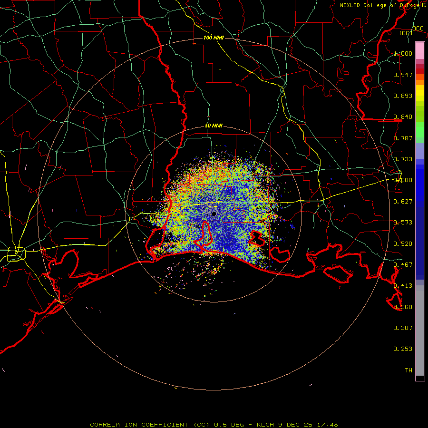Click the DCC product label above color bar

pos(418,29)
